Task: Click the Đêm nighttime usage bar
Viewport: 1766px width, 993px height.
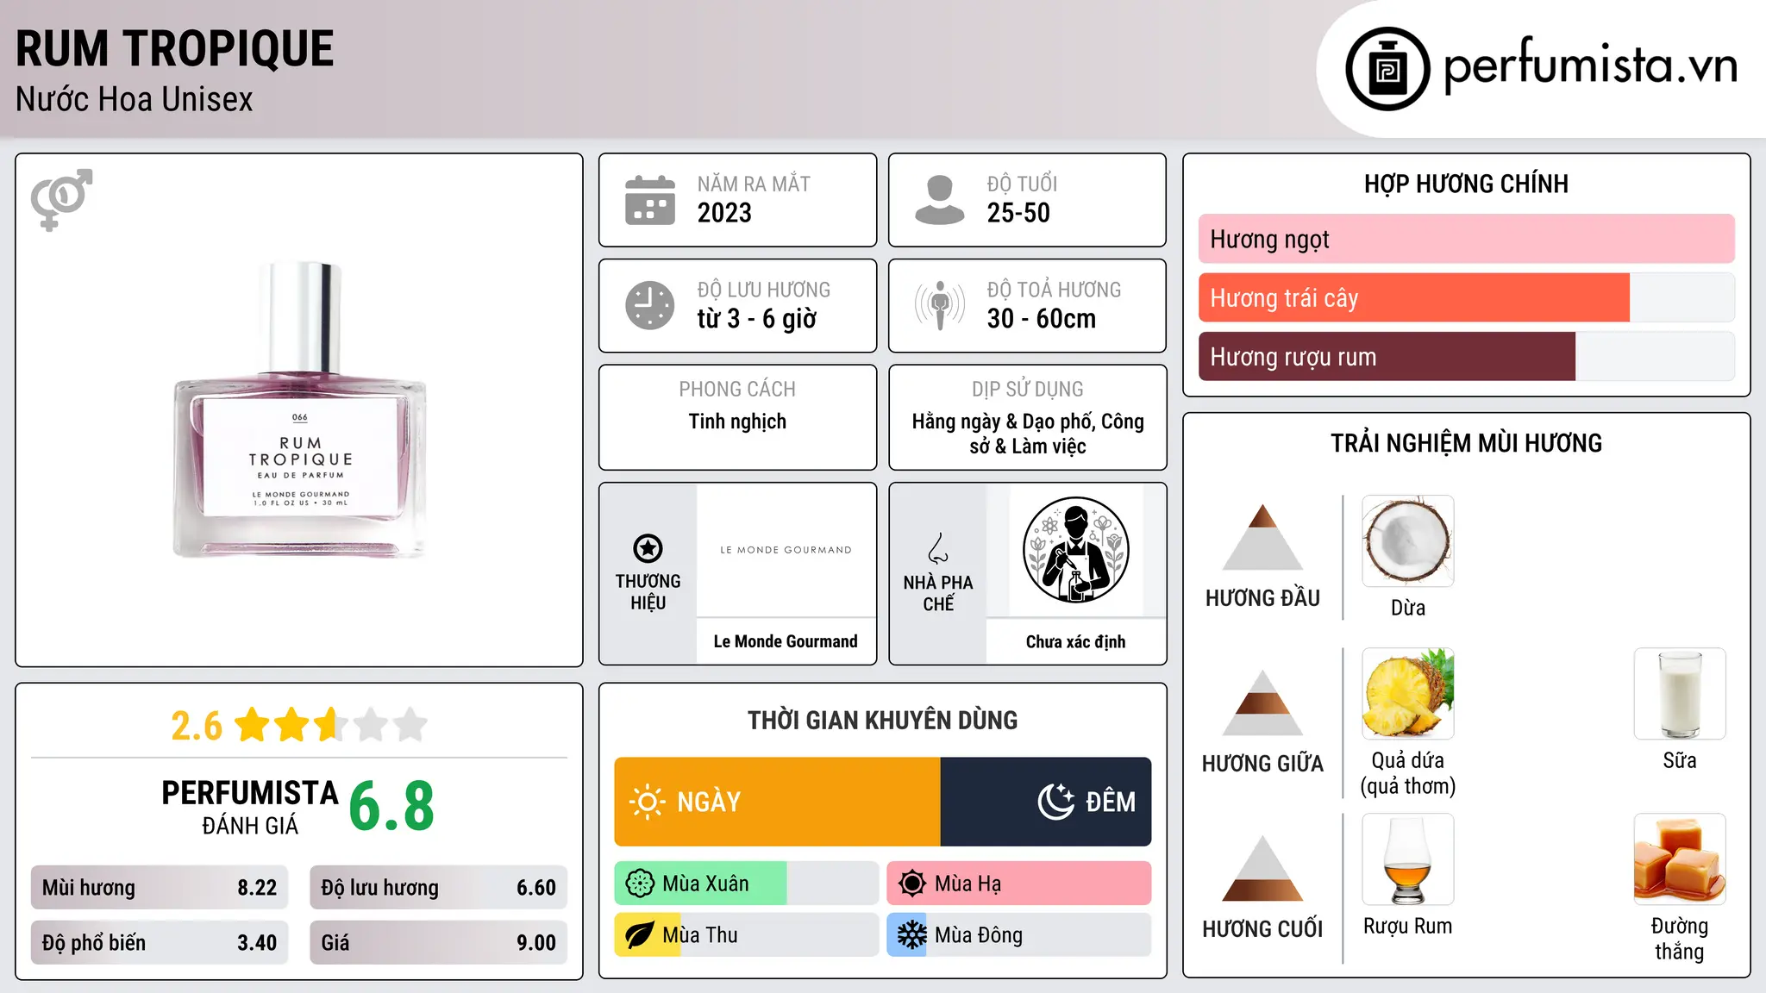Action: pyautogui.click(x=1046, y=802)
